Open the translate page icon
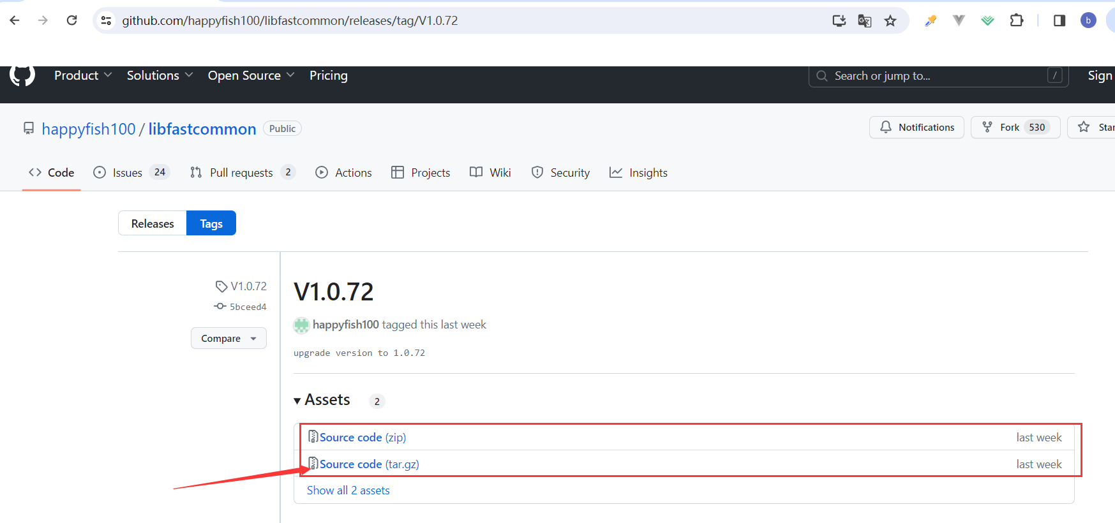Image resolution: width=1115 pixels, height=523 pixels. pos(865,20)
